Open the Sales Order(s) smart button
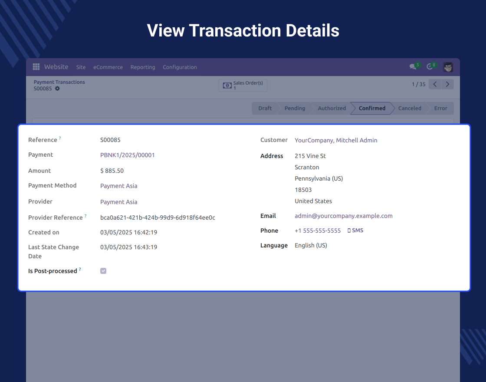 coord(243,85)
